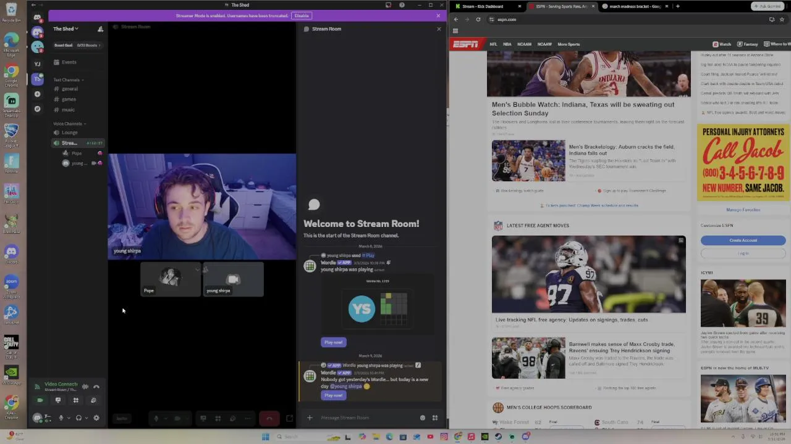Switch to march madness bracket tab

click(x=635, y=6)
